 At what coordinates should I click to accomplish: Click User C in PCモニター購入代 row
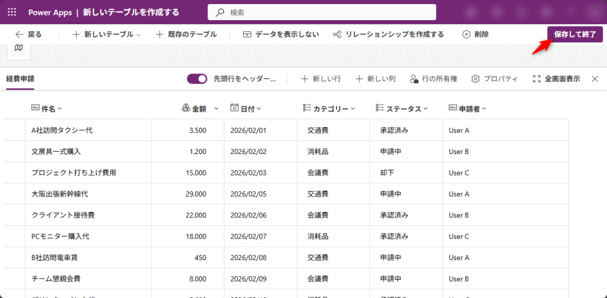click(506, 236)
